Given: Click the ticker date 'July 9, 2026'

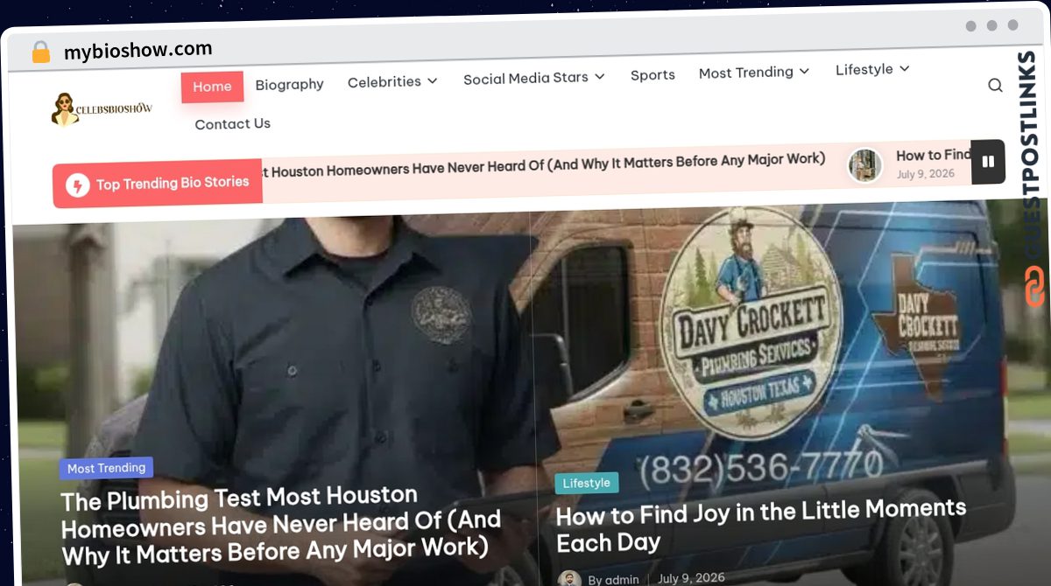Looking at the screenshot, I should click(925, 174).
